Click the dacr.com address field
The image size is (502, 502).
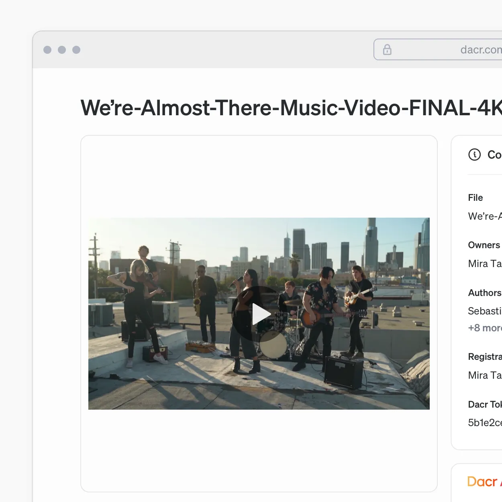[438, 49]
